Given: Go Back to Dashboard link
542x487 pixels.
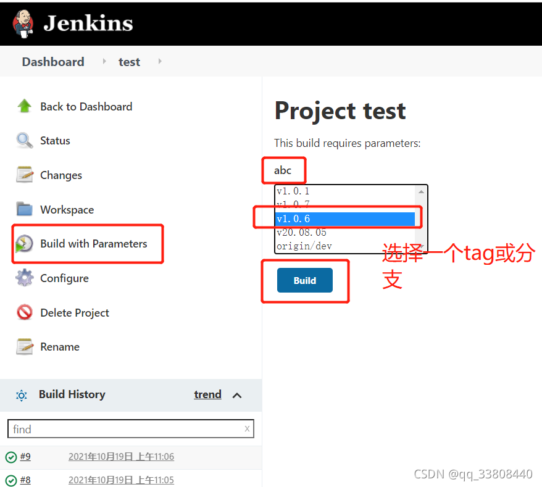Looking at the screenshot, I should pyautogui.click(x=86, y=106).
